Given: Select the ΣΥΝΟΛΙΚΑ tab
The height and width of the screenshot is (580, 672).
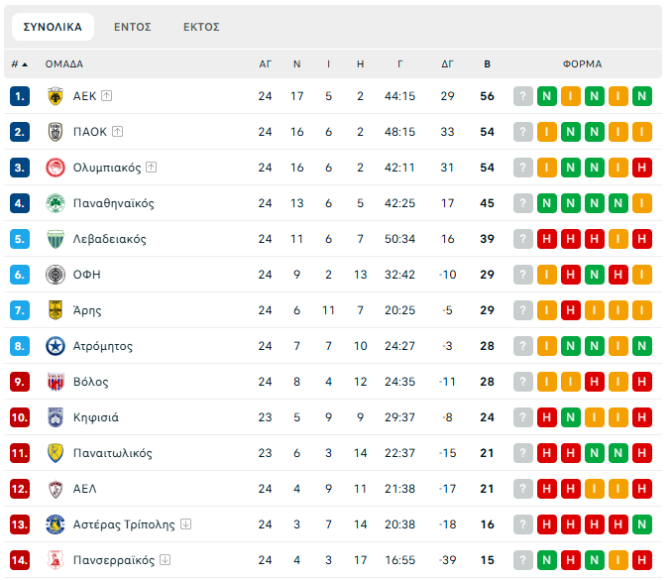Looking at the screenshot, I should [53, 27].
